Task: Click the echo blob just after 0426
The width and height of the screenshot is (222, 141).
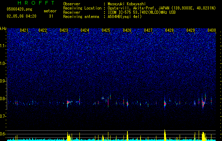Action: click(127, 104)
